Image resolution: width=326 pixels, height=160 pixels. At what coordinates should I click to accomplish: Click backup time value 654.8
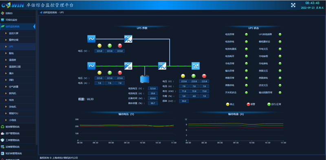tap(153, 98)
